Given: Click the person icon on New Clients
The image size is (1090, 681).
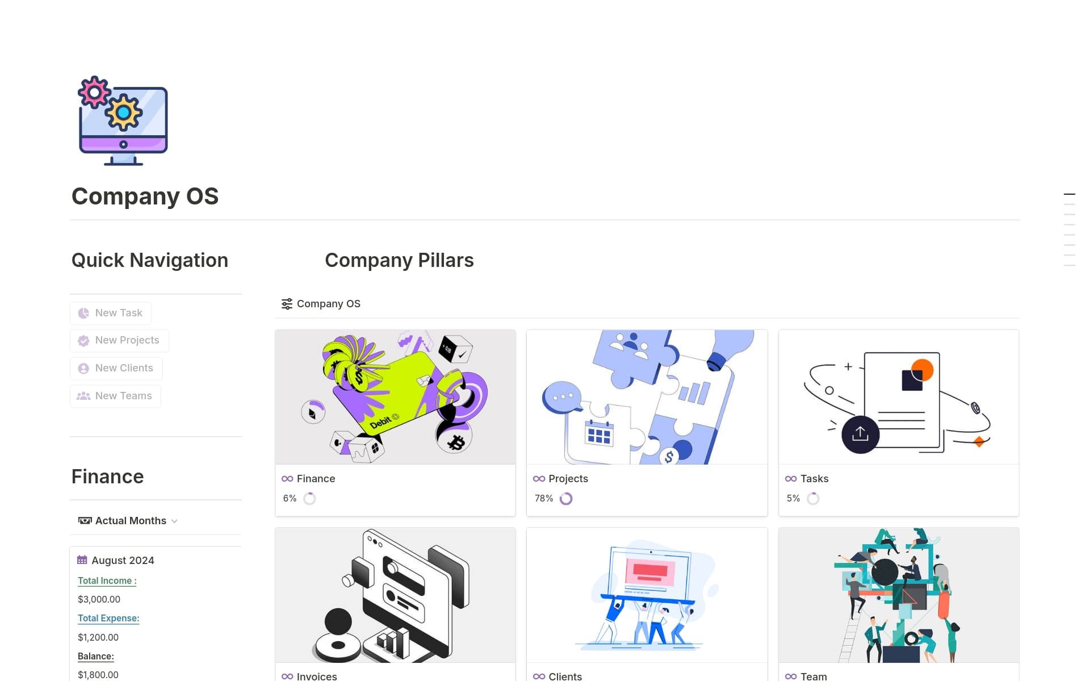Looking at the screenshot, I should 83,368.
